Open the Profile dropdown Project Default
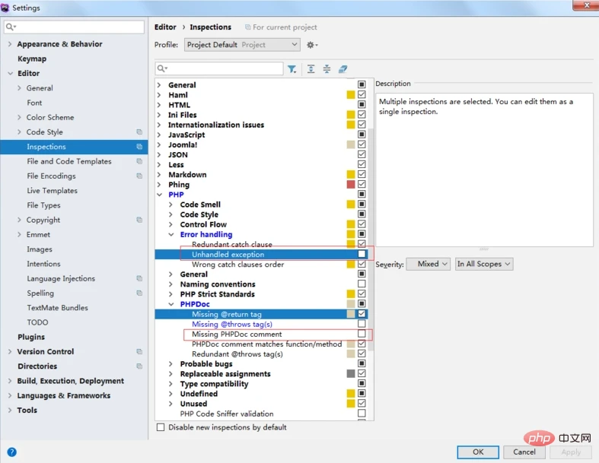The height and width of the screenshot is (463, 599). click(242, 45)
